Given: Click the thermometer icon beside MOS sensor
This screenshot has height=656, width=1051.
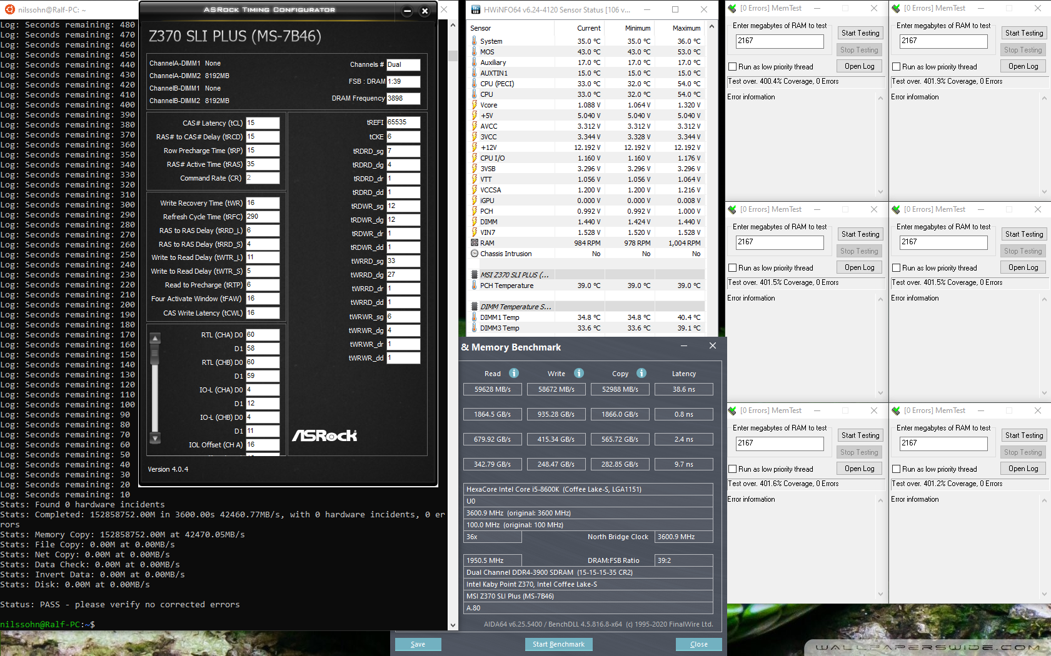Looking at the screenshot, I should tap(475, 52).
